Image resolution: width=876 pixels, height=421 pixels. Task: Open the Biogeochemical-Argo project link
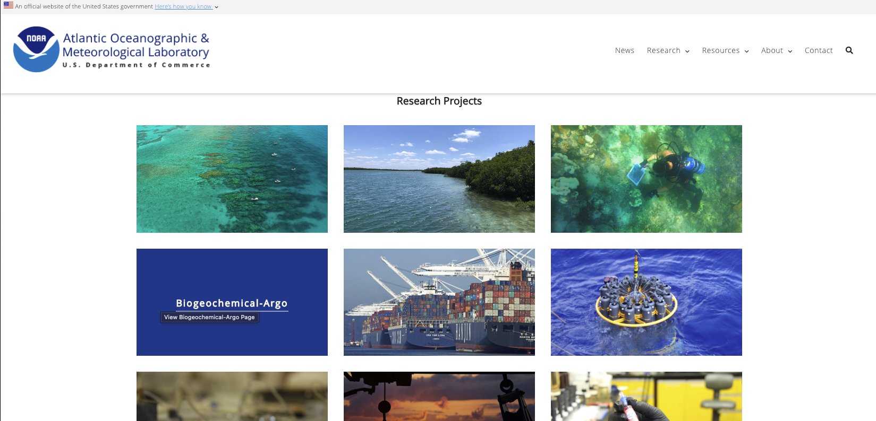tap(232, 303)
